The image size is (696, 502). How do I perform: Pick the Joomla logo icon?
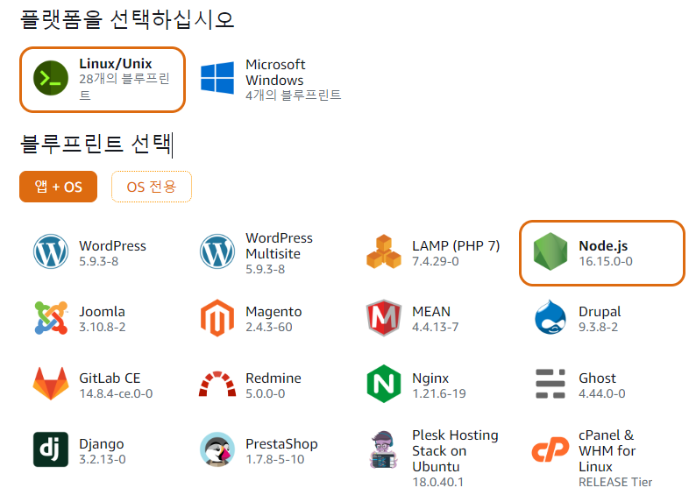[51, 318]
